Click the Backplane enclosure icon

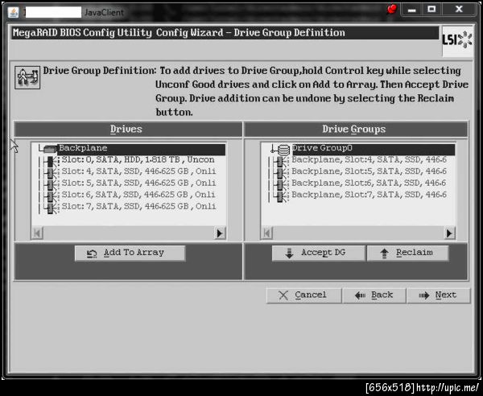50,150
